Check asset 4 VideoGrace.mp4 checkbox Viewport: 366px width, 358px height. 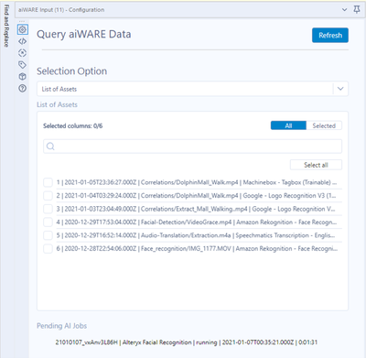(x=48, y=222)
